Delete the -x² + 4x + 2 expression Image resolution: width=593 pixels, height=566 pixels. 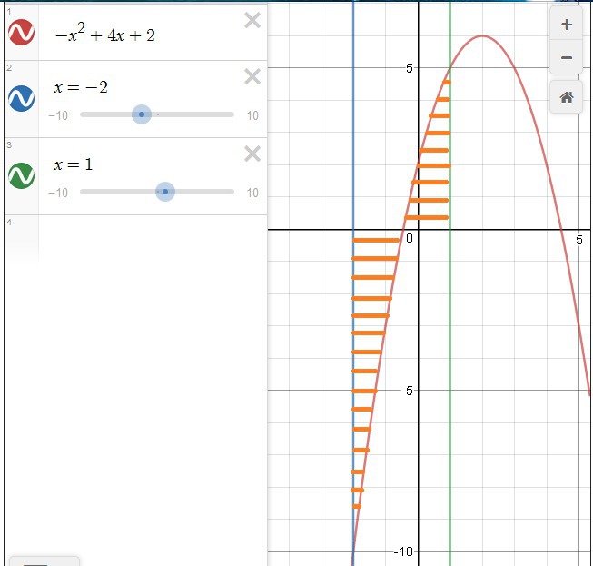[x=252, y=20]
